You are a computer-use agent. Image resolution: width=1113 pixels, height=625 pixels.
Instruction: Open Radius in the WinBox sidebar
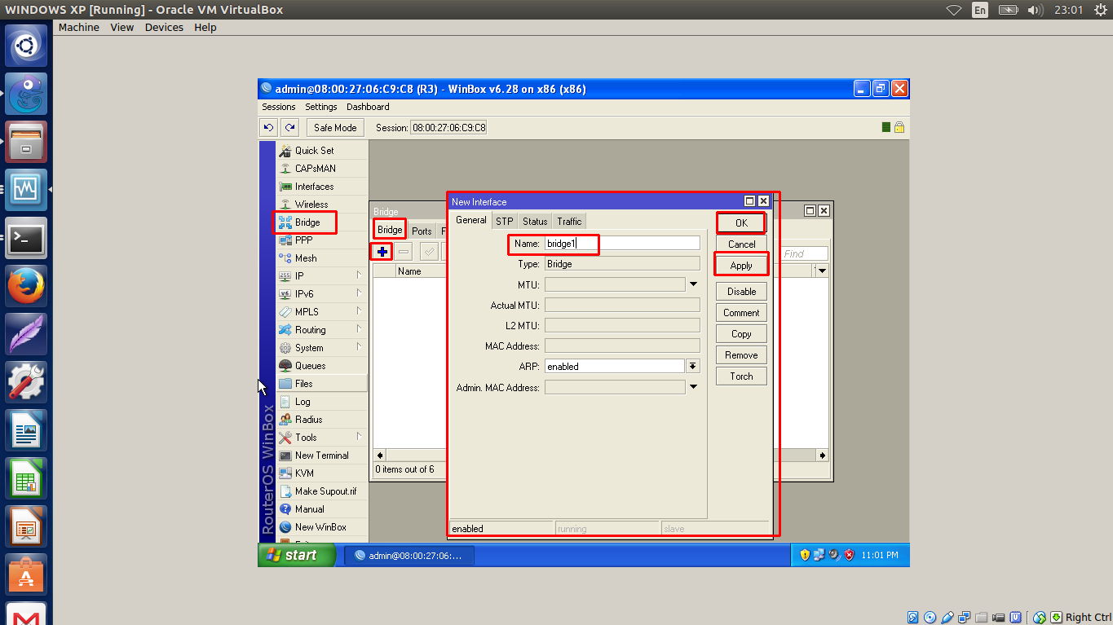308,420
